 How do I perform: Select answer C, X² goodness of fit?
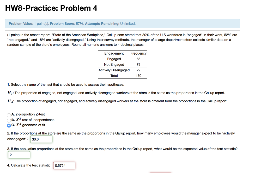point(9,125)
